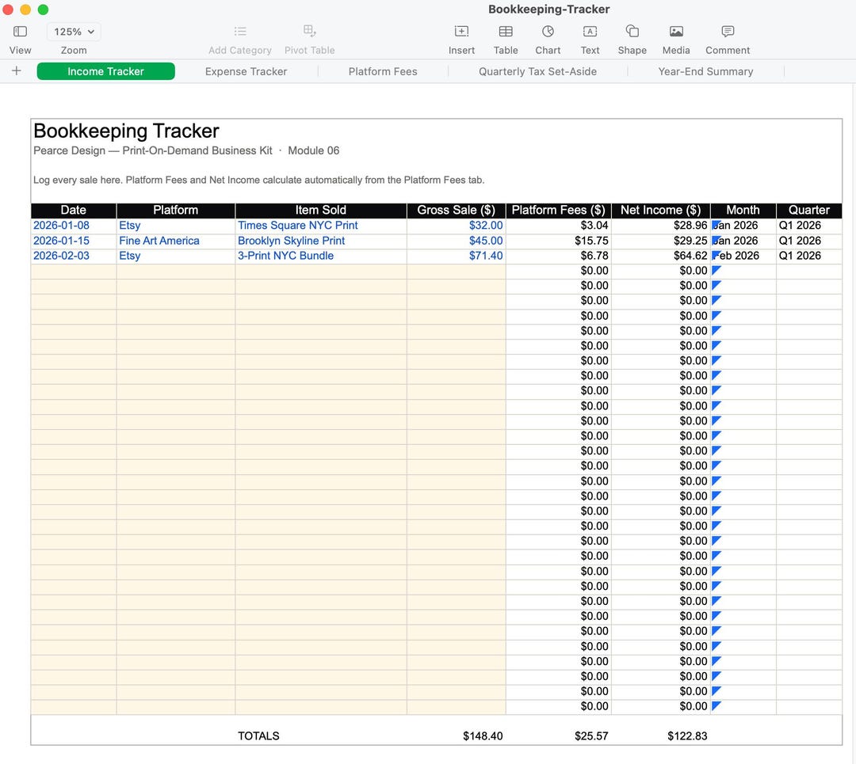Switch to the Platform Fees tab
The image size is (856, 764).
[x=383, y=71]
